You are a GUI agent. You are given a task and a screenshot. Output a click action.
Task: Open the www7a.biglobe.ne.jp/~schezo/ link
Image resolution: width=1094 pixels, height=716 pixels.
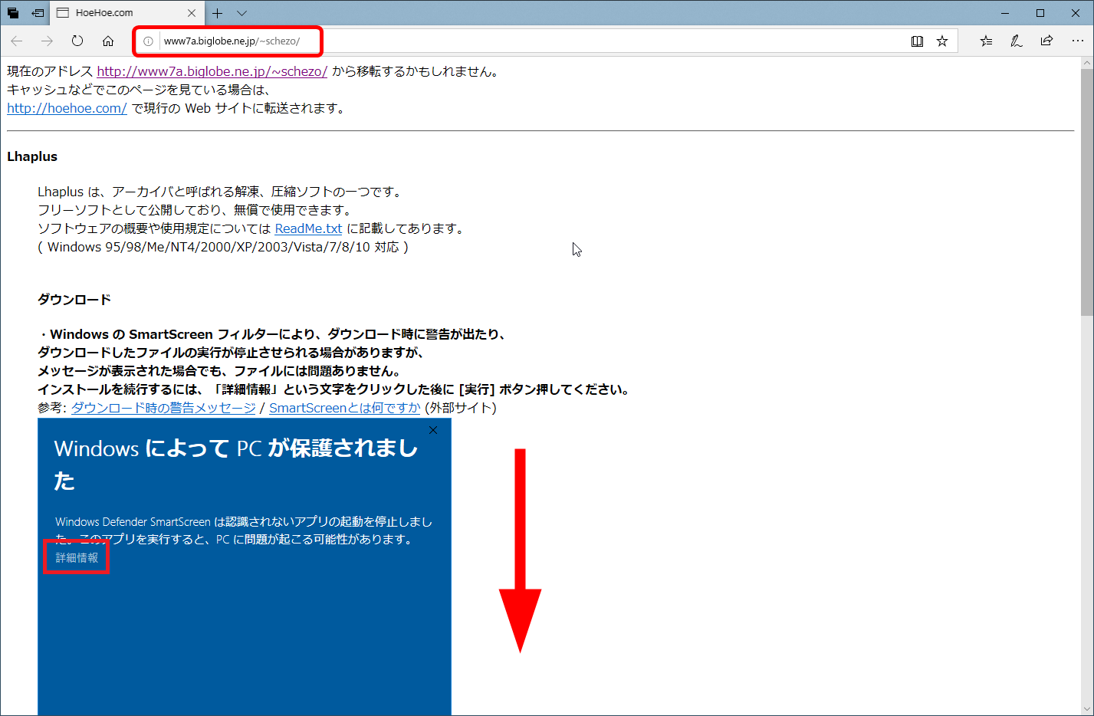click(x=212, y=71)
